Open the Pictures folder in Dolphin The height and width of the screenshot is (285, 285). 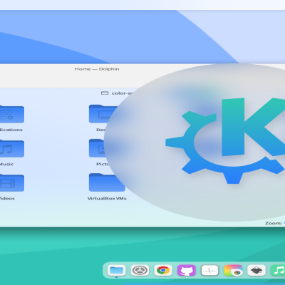pos(98,148)
